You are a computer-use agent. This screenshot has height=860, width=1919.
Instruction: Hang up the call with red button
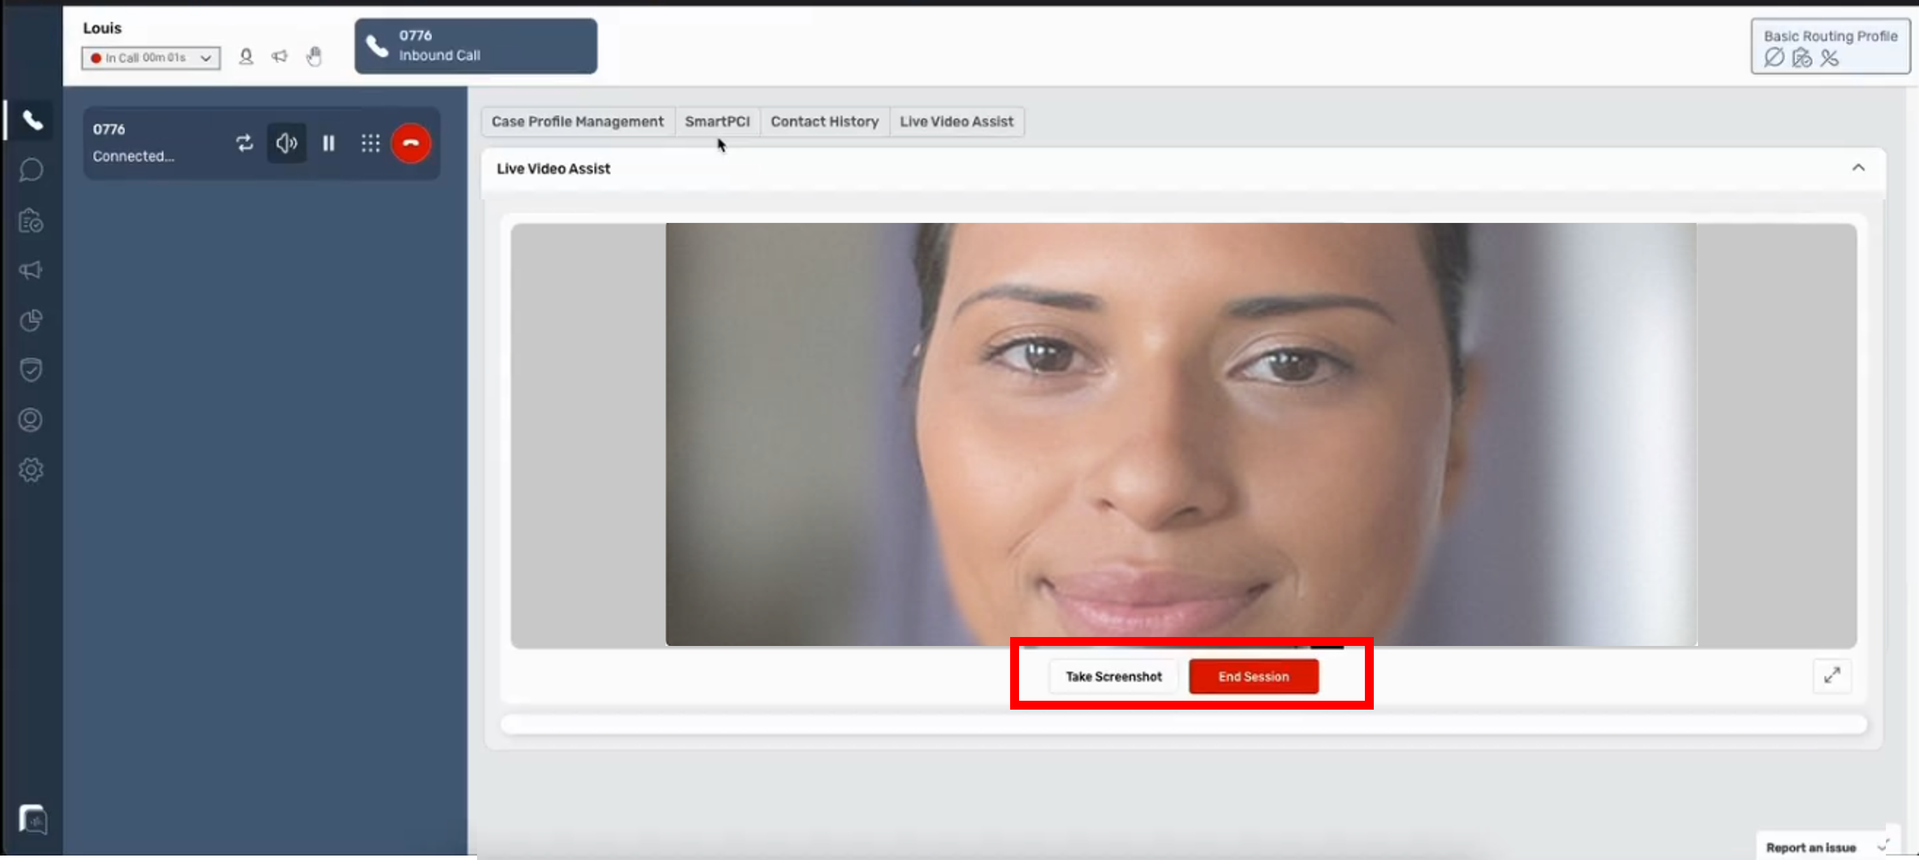pyautogui.click(x=410, y=143)
